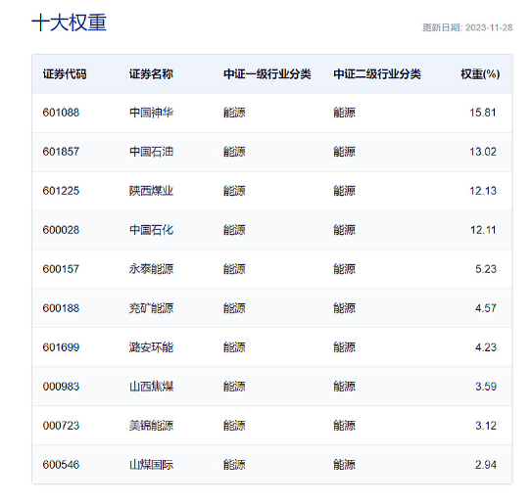Select stock name 潞安环能
Image resolution: width=532 pixels, height=504 pixels.
151,347
